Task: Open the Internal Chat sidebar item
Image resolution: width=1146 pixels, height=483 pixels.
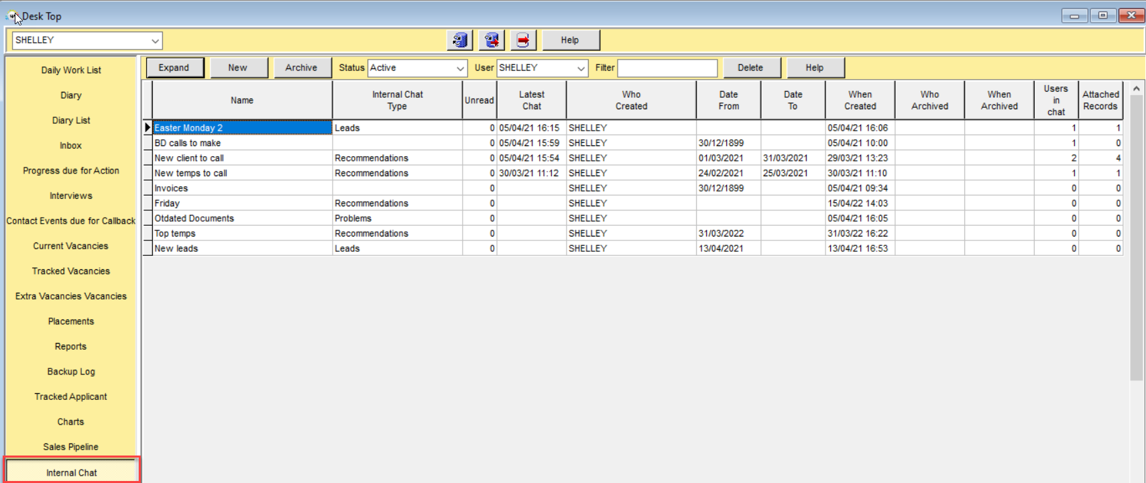Action: [x=72, y=472]
